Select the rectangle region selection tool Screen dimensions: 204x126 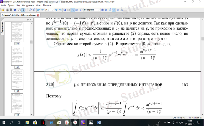point(27,10)
